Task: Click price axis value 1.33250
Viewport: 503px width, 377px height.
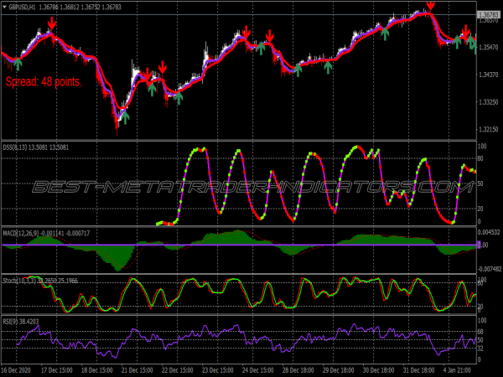Action: [489, 102]
